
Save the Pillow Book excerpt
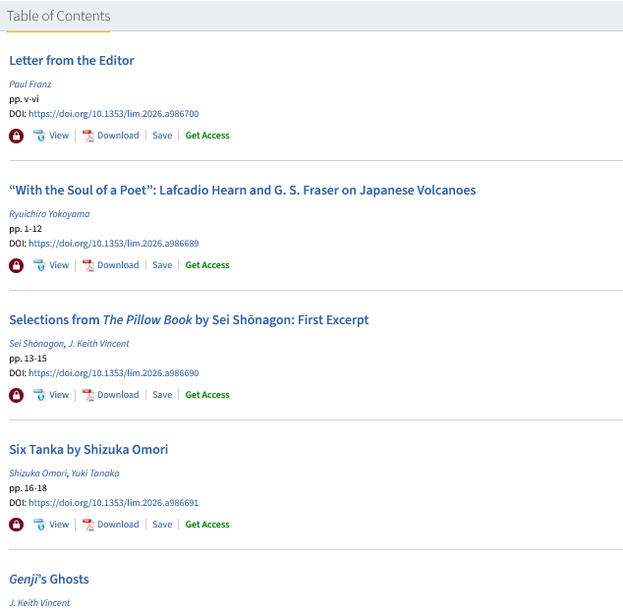(x=162, y=395)
